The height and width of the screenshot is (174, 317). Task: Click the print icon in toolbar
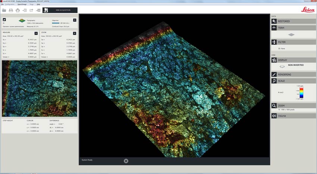(18, 10)
